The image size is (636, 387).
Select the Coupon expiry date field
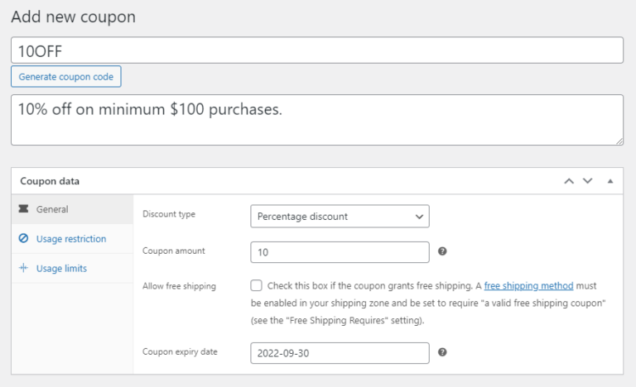coord(340,353)
